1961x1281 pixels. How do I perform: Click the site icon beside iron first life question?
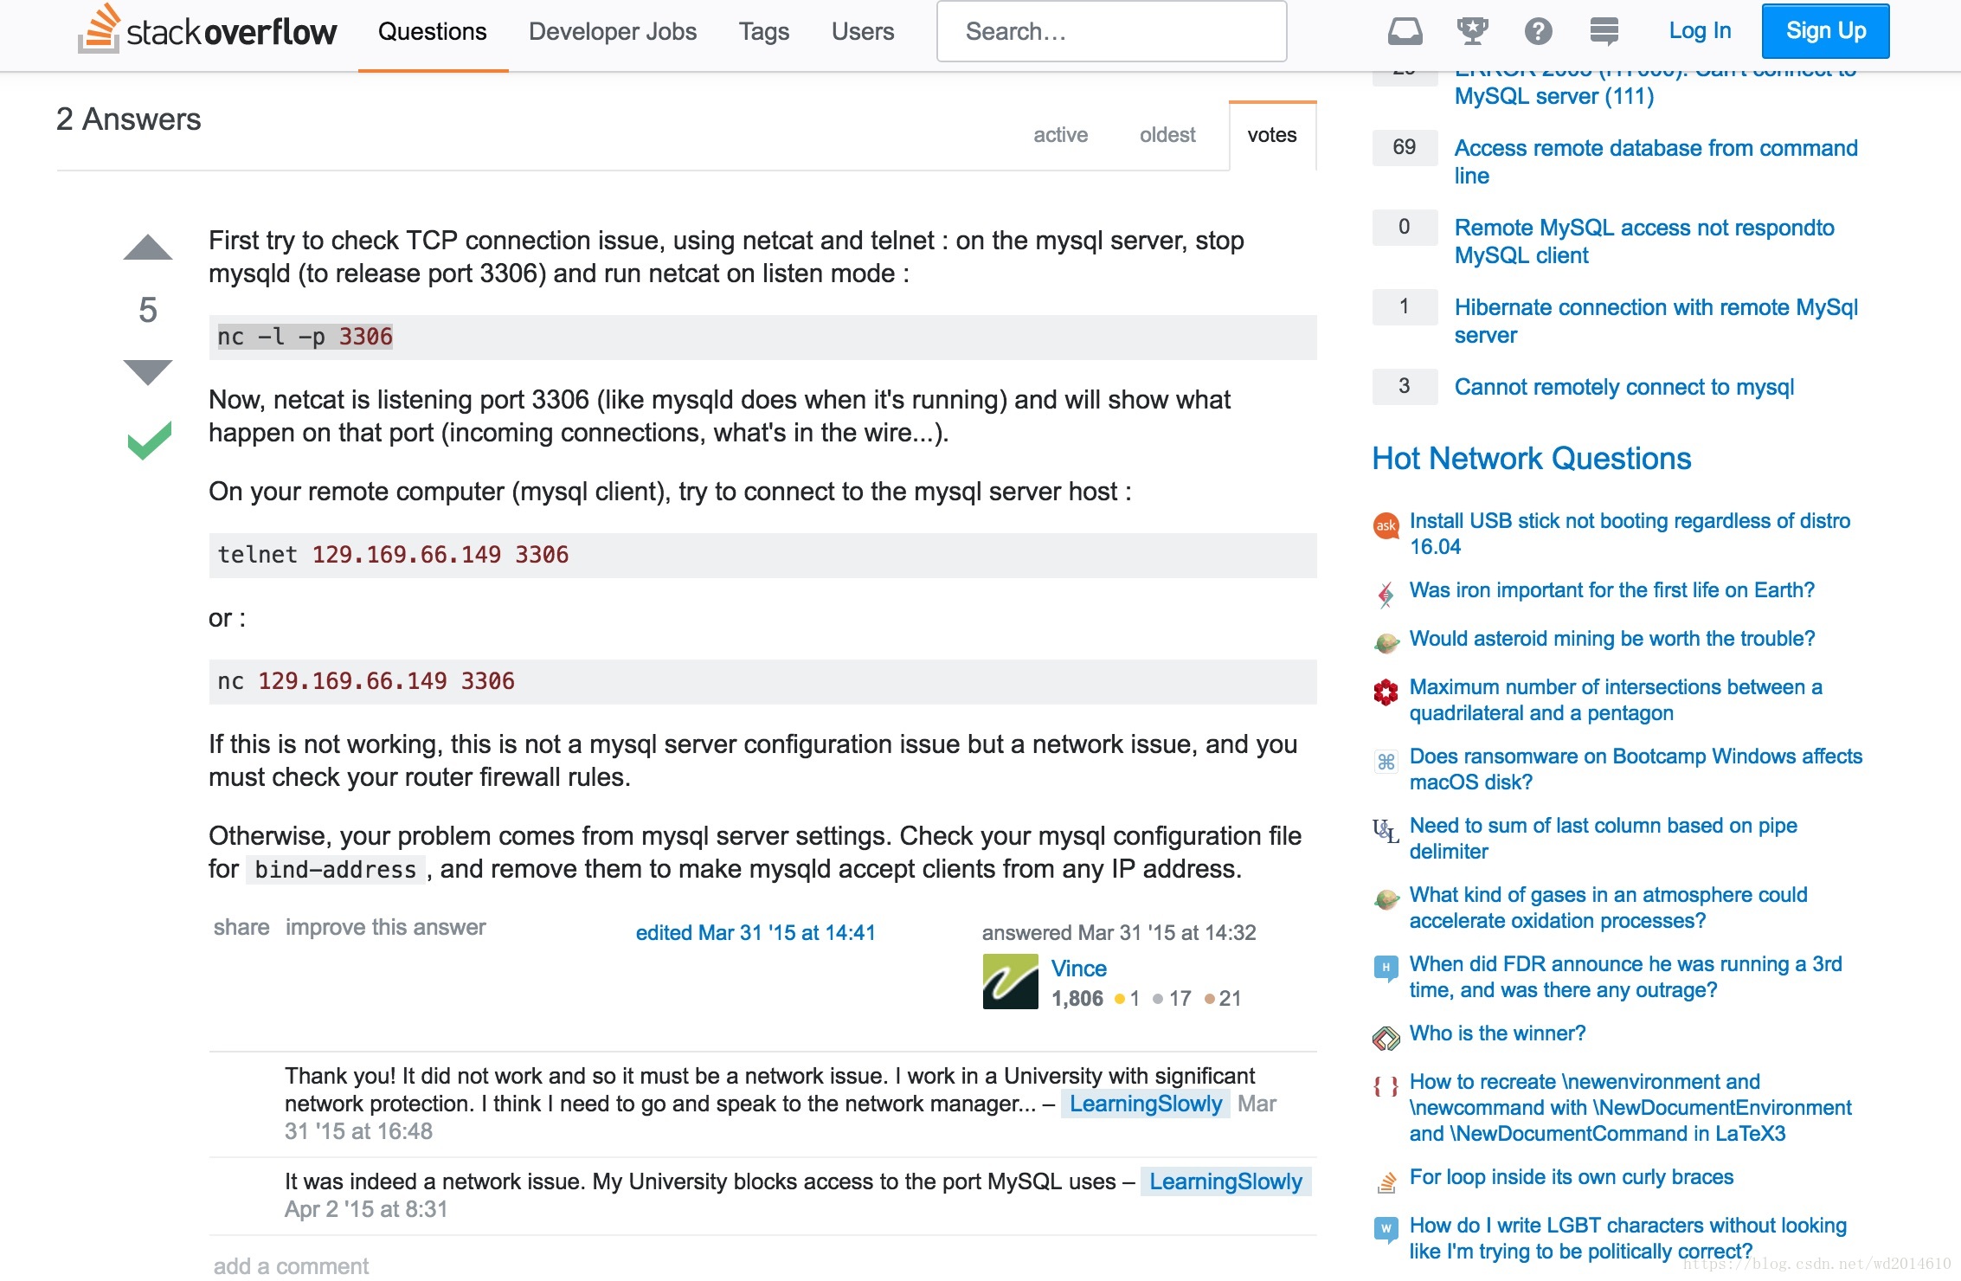pos(1386,594)
